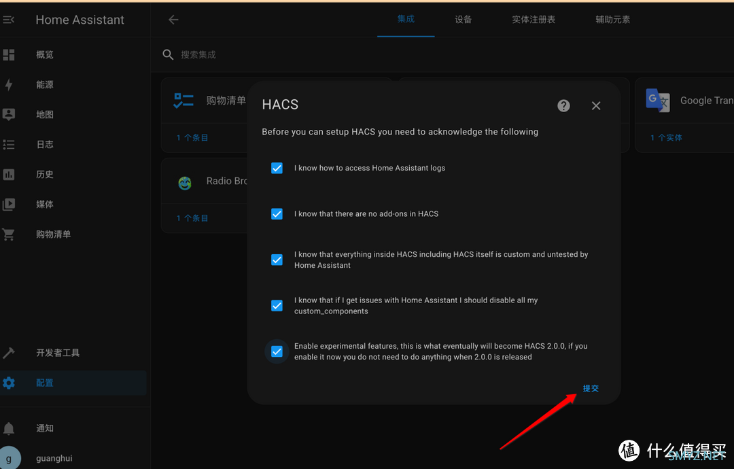Open the 地图 map icon
734x469 pixels.
coord(9,114)
